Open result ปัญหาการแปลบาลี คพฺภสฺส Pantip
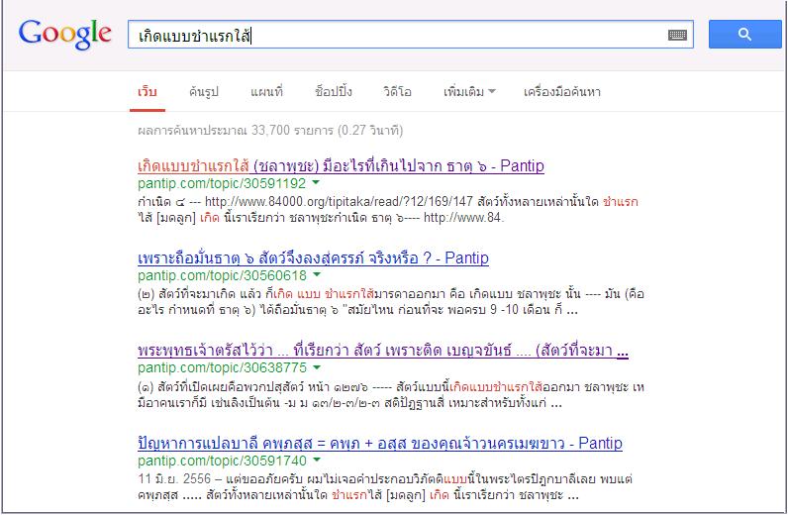This screenshot has width=788, height=515. point(380,443)
